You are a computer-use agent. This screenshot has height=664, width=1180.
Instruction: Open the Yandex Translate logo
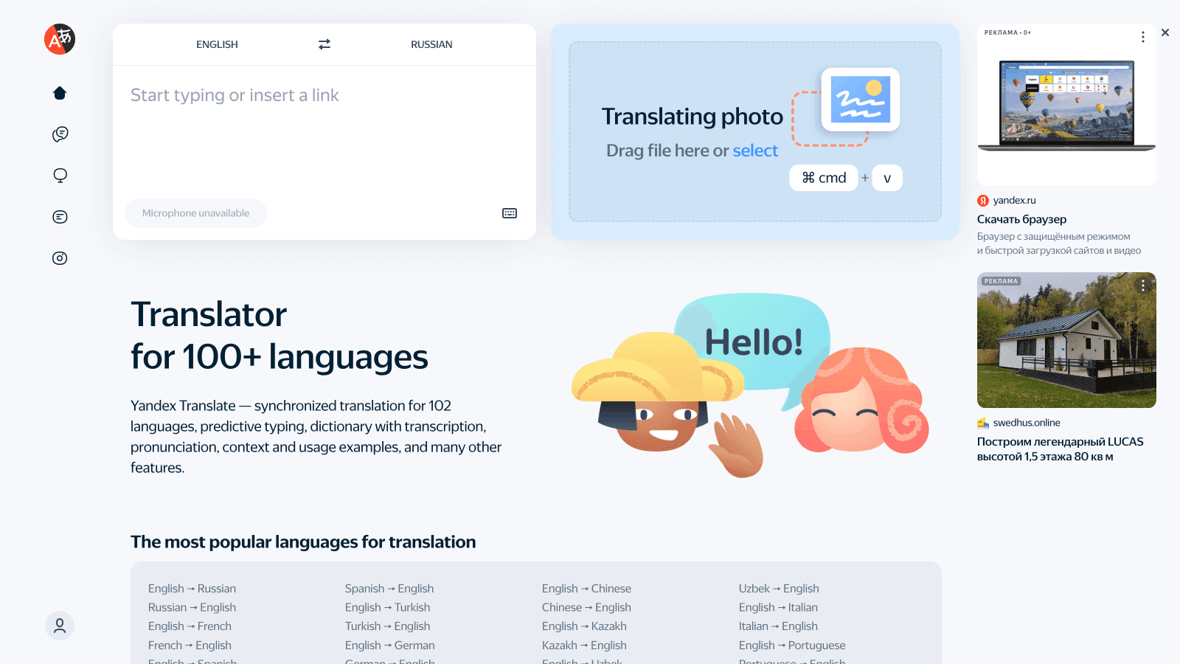pos(60,39)
